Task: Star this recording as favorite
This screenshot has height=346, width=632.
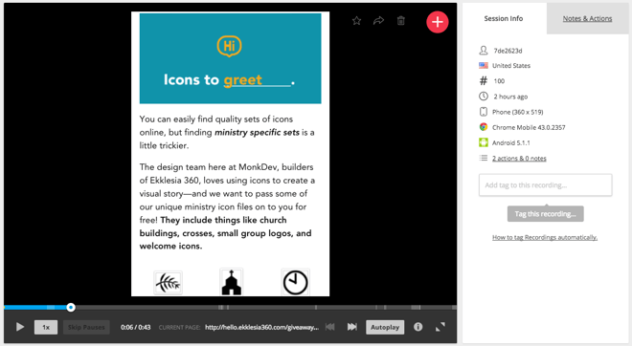Action: 356,20
